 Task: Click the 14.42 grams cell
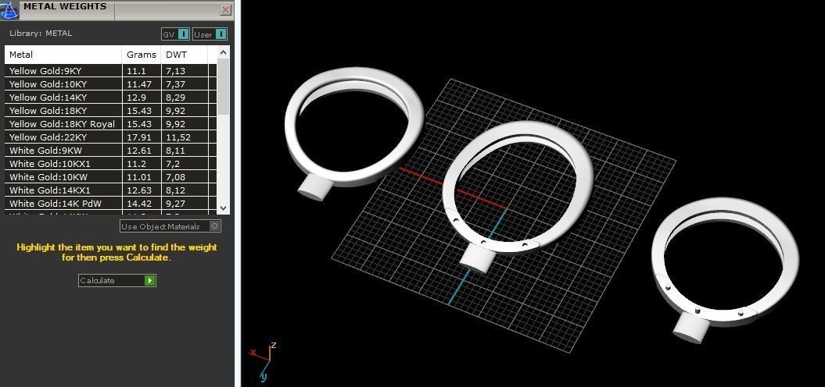pos(142,203)
